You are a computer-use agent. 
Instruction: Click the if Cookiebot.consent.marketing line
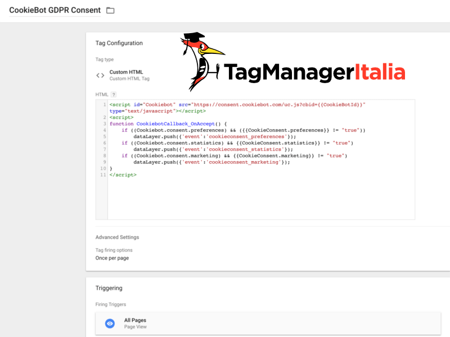[234, 156]
